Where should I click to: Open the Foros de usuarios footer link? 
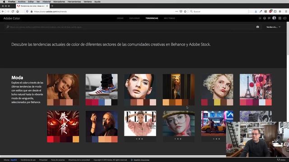pos(58,160)
